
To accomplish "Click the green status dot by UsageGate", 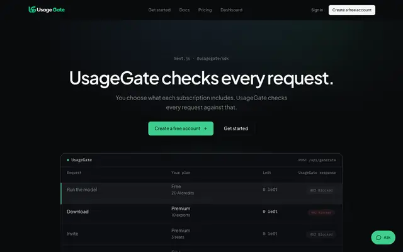I will coord(68,160).
